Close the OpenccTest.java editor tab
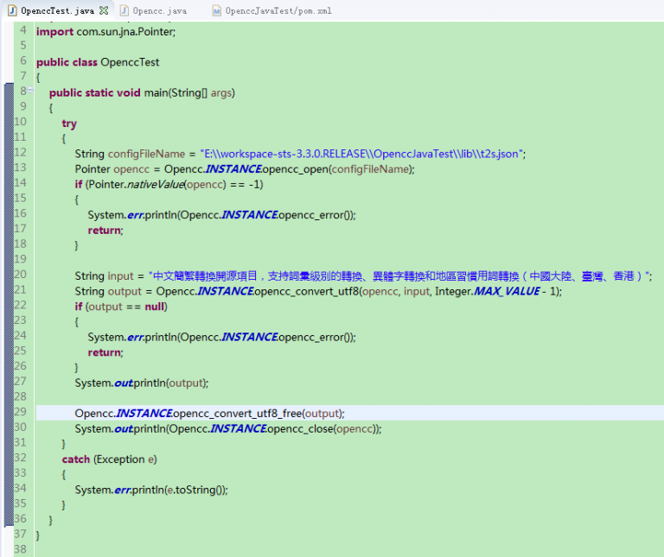 point(104,11)
